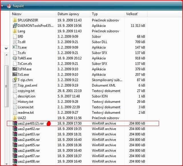Click the file name 7z465.exe
Image resolution: width=183 pixels, height=166 pixels.
(x=25, y=58)
